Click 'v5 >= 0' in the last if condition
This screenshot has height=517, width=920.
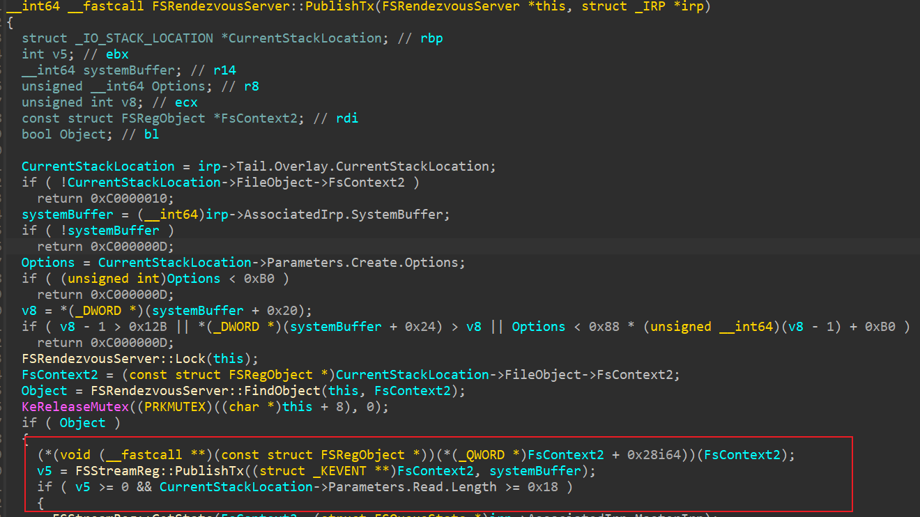(102, 487)
